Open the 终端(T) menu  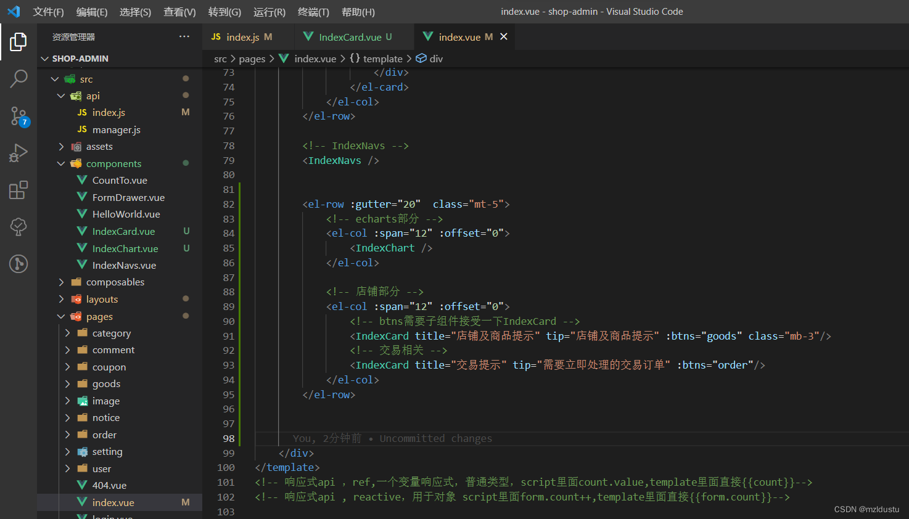pyautogui.click(x=313, y=12)
